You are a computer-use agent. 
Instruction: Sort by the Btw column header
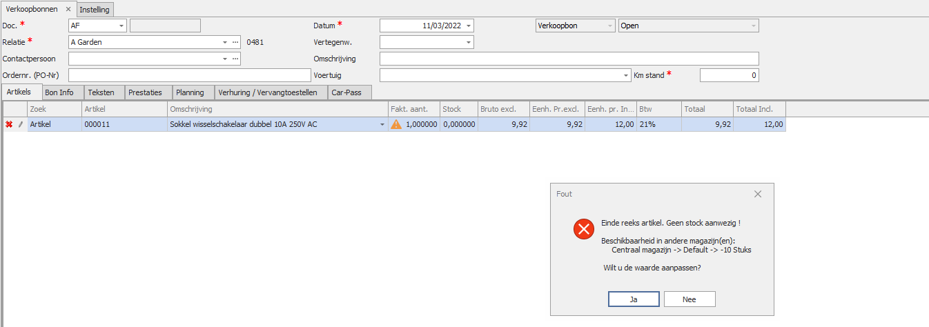pos(658,109)
